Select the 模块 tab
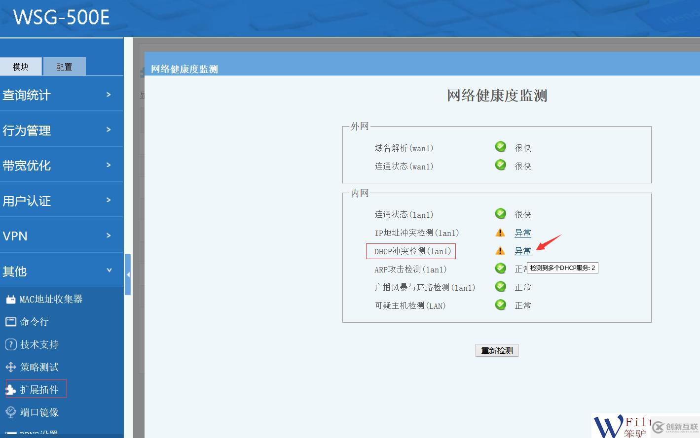The image size is (700, 438). (21, 66)
